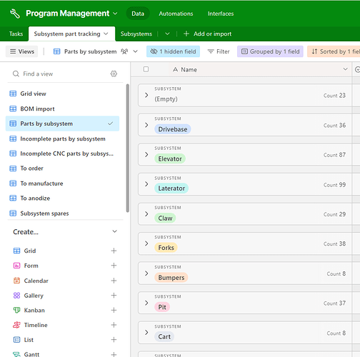Collapse the Create section chevron
The image size is (360, 357).
pos(114,231)
